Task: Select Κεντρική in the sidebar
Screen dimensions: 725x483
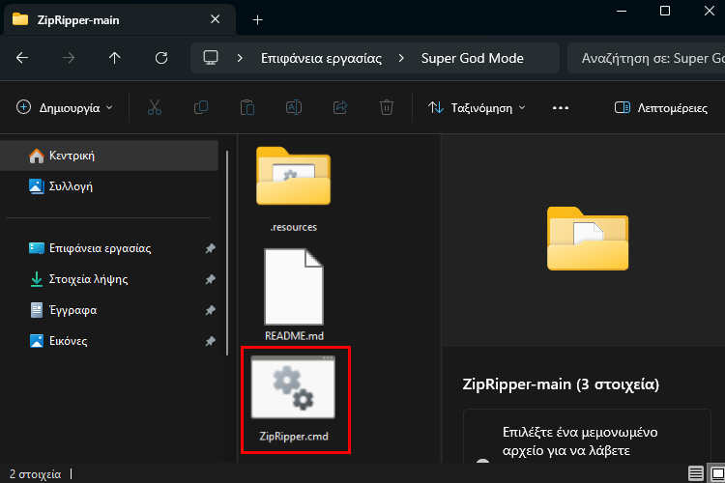Action: [x=109, y=156]
